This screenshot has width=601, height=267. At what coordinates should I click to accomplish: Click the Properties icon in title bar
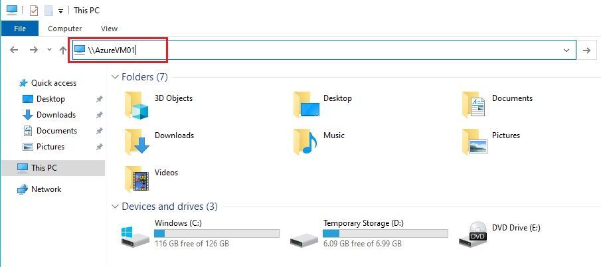click(34, 11)
